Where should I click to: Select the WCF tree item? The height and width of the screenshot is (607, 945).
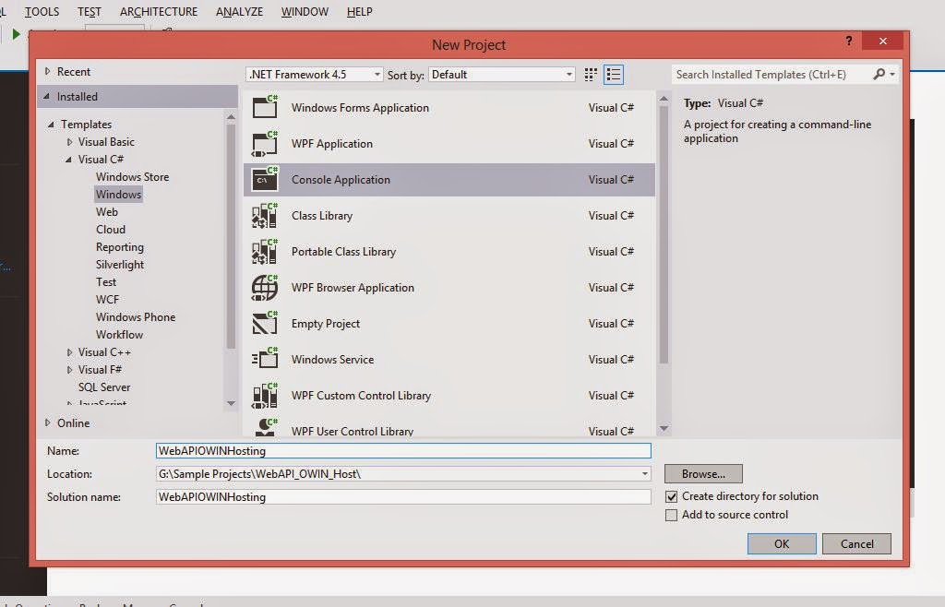click(107, 299)
